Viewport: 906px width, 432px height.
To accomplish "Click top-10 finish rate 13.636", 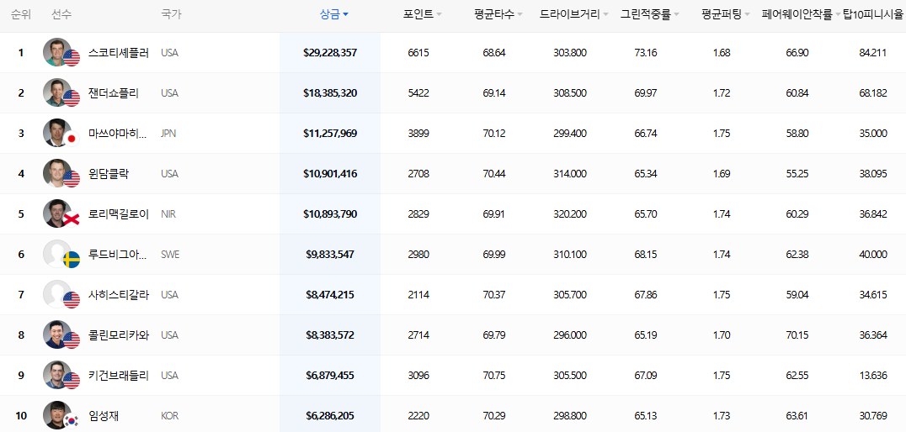I will (x=873, y=376).
